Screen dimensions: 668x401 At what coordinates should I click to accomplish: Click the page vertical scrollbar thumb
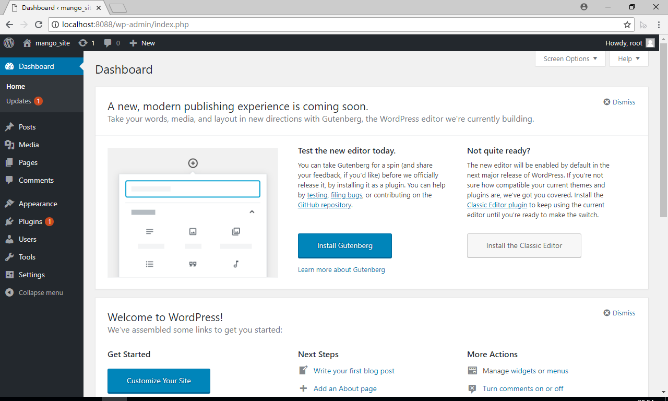(x=663, y=131)
